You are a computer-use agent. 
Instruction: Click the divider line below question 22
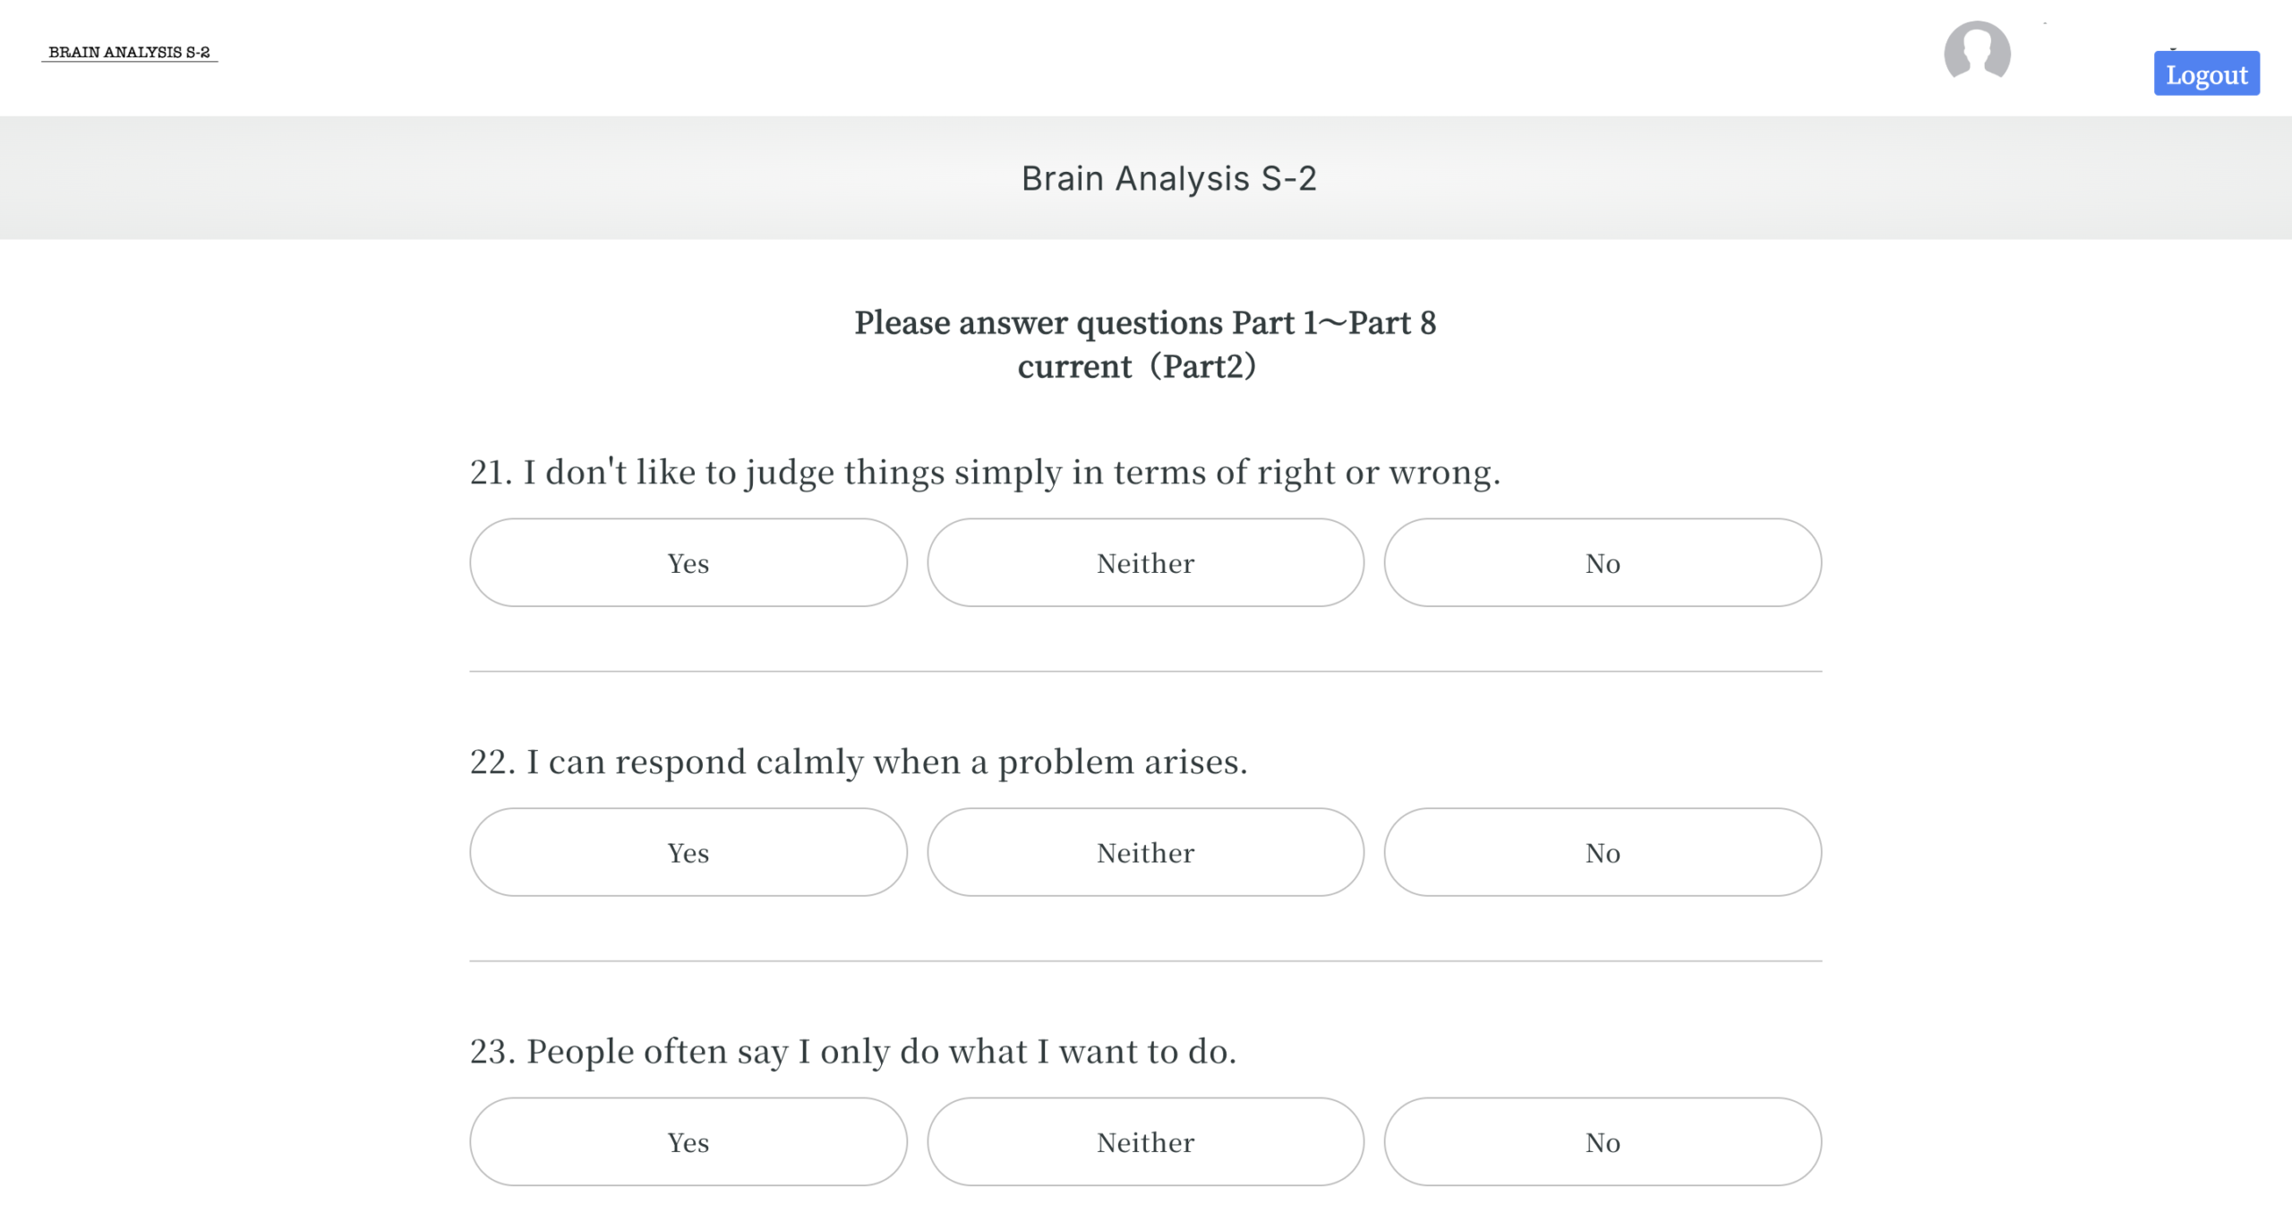[x=1145, y=961]
